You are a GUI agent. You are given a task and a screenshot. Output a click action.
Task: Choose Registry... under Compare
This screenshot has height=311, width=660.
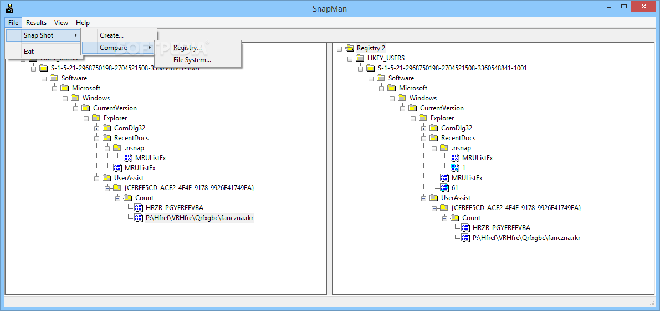coord(198,48)
